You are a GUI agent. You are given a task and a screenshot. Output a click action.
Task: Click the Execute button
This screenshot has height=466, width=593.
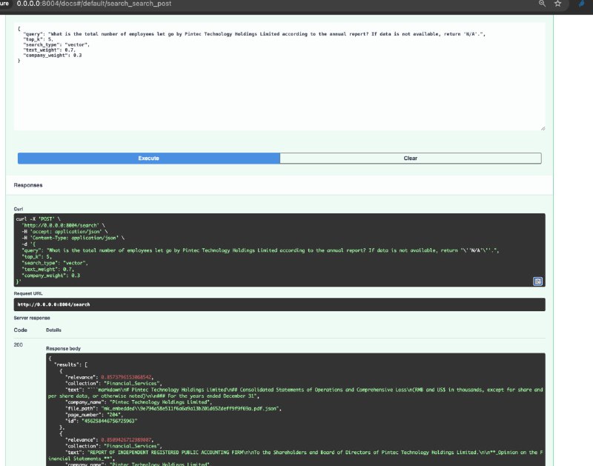[x=149, y=159]
